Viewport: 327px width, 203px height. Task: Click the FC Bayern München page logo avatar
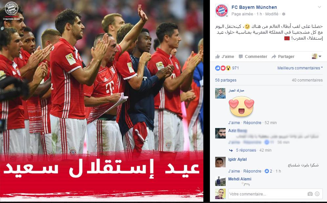221,10
